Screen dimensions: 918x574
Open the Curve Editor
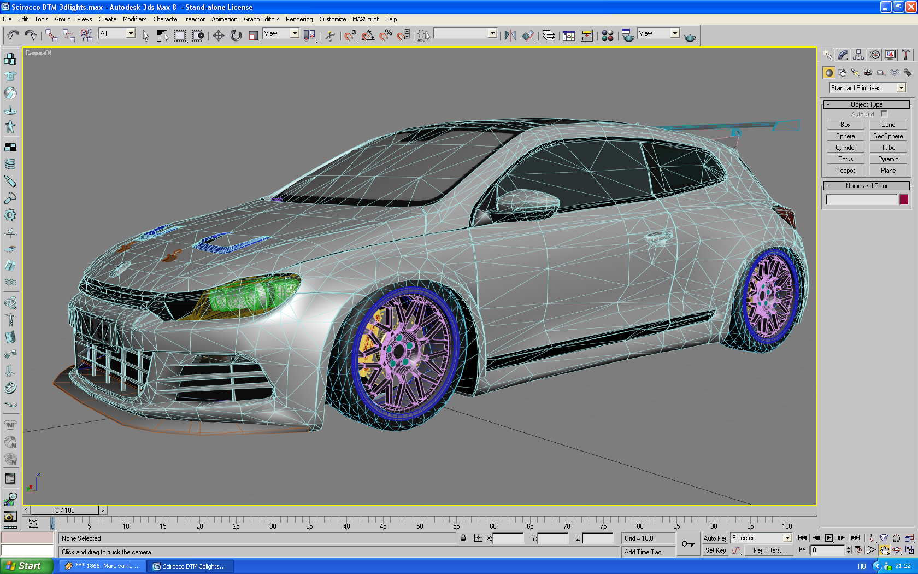[569, 36]
